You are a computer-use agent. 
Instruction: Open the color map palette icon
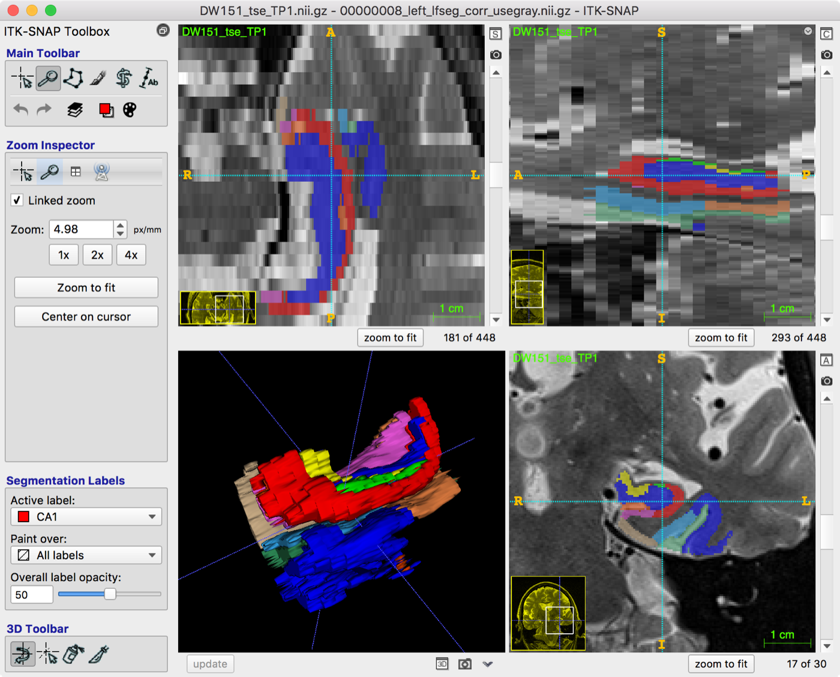pyautogui.click(x=130, y=110)
